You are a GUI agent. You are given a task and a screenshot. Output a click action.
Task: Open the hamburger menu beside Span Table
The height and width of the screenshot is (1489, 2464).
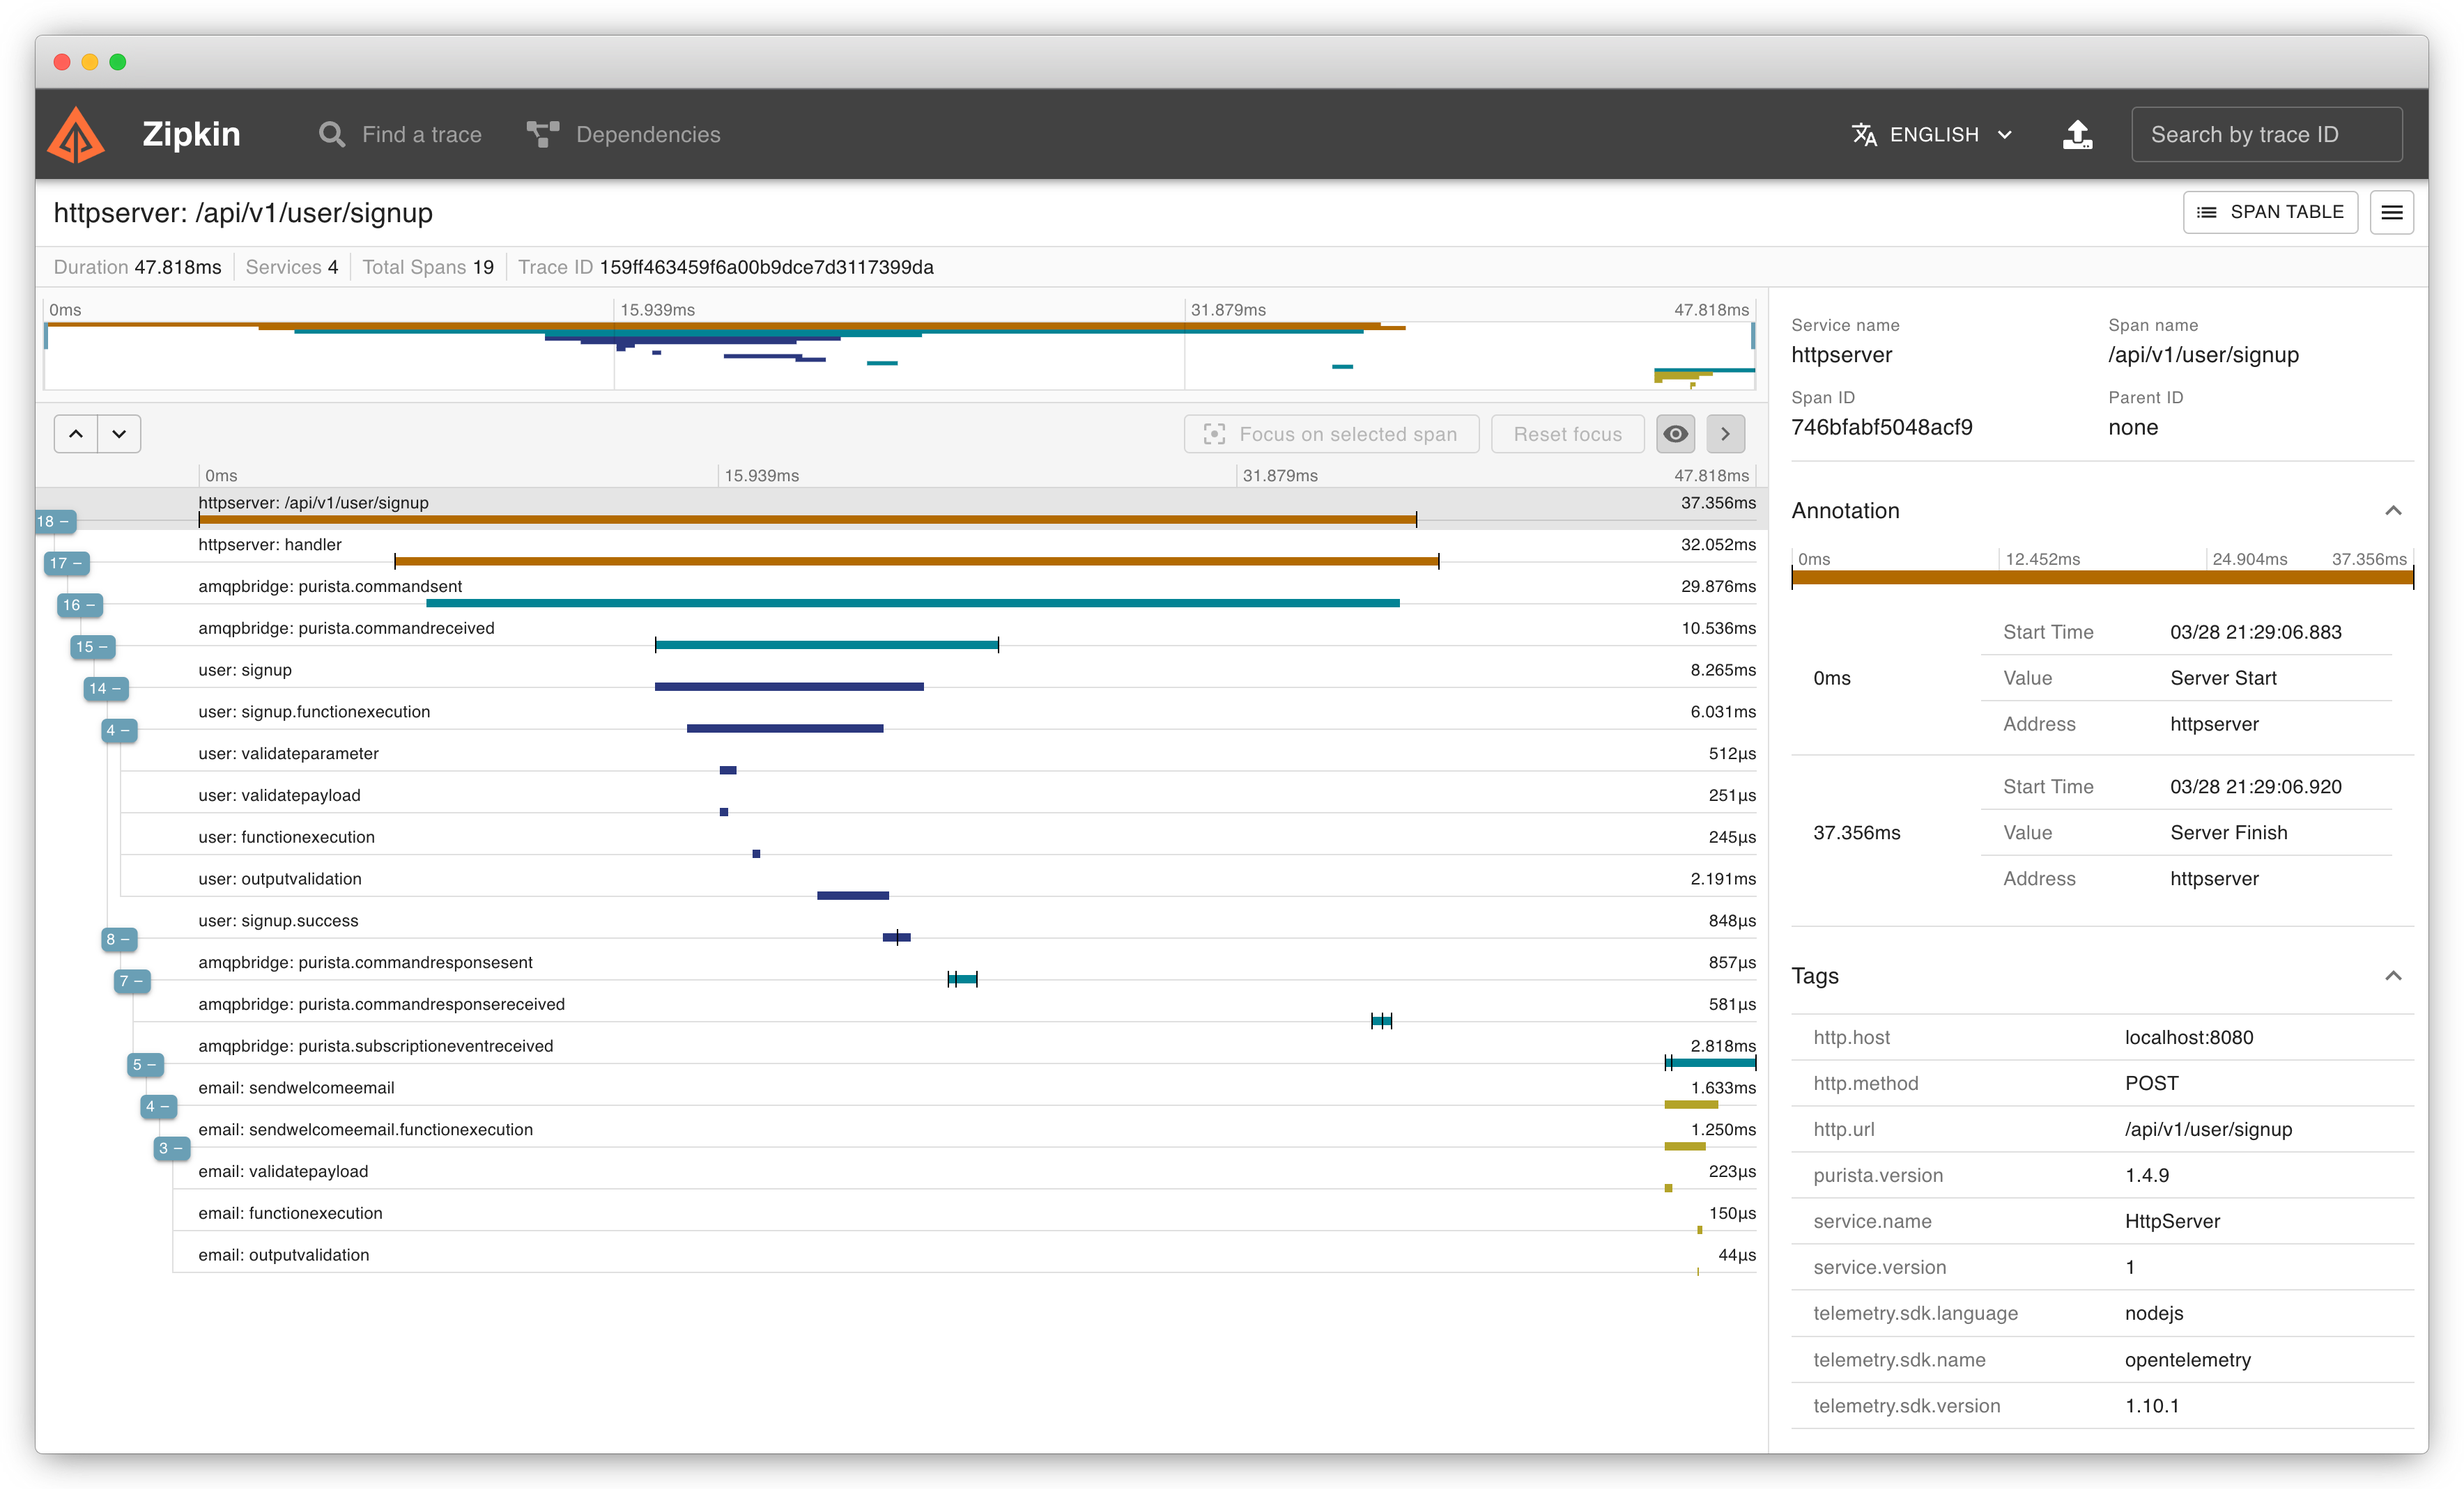[x=2391, y=212]
